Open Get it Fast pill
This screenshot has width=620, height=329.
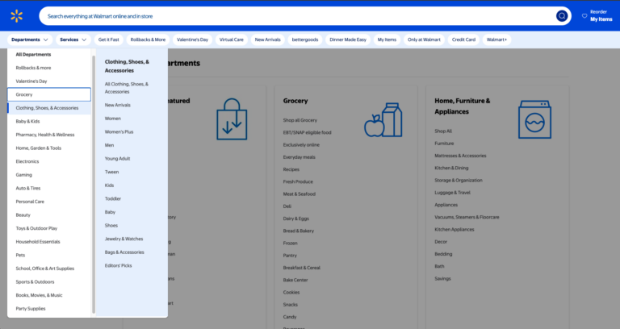(x=108, y=40)
